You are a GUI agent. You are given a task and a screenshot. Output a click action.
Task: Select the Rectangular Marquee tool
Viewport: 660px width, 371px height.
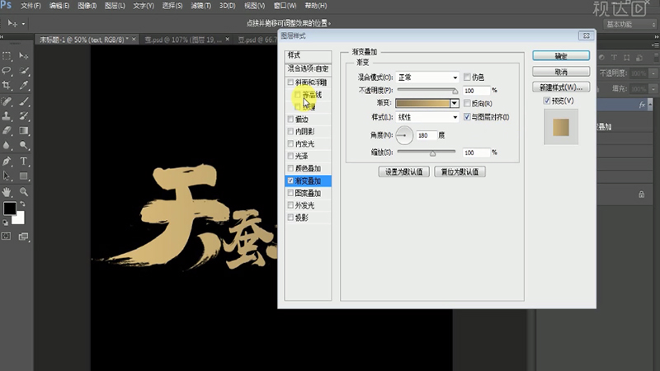7,56
